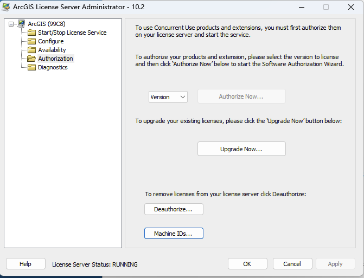Click the application icon in title bar
This screenshot has width=364, height=278.
point(5,7)
